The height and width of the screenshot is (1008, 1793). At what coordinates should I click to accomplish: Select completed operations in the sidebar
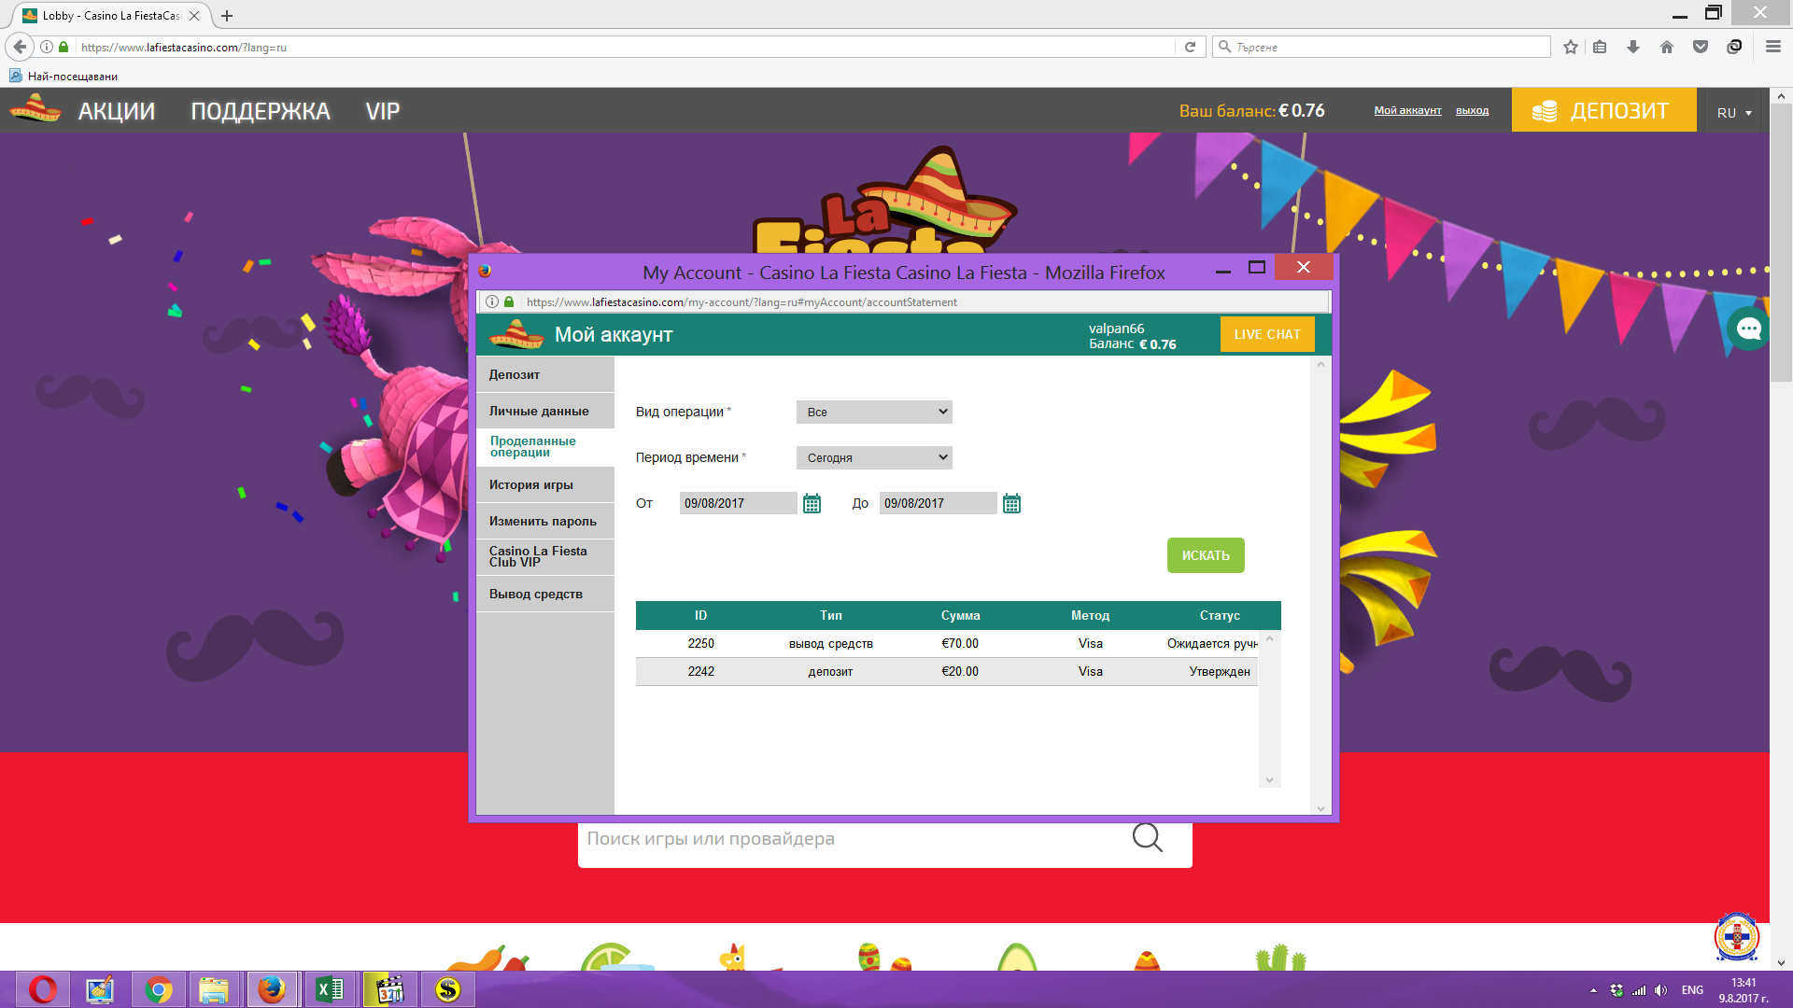(x=544, y=447)
